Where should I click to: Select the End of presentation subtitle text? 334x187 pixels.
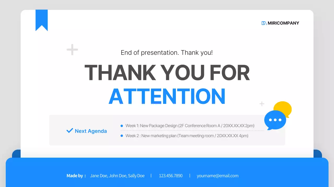167,53
